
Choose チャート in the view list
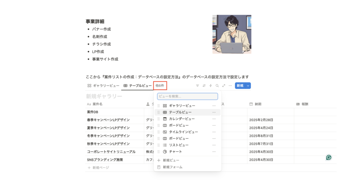(175, 152)
